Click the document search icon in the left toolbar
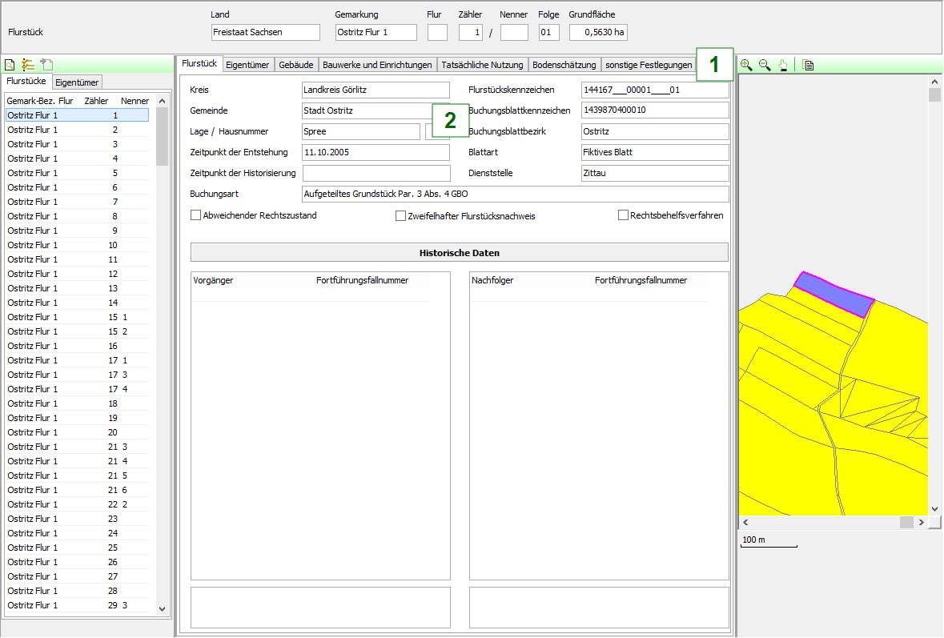The height and width of the screenshot is (638, 944). [9, 64]
